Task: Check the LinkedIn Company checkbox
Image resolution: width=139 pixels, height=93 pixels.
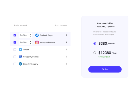Action: (15, 64)
